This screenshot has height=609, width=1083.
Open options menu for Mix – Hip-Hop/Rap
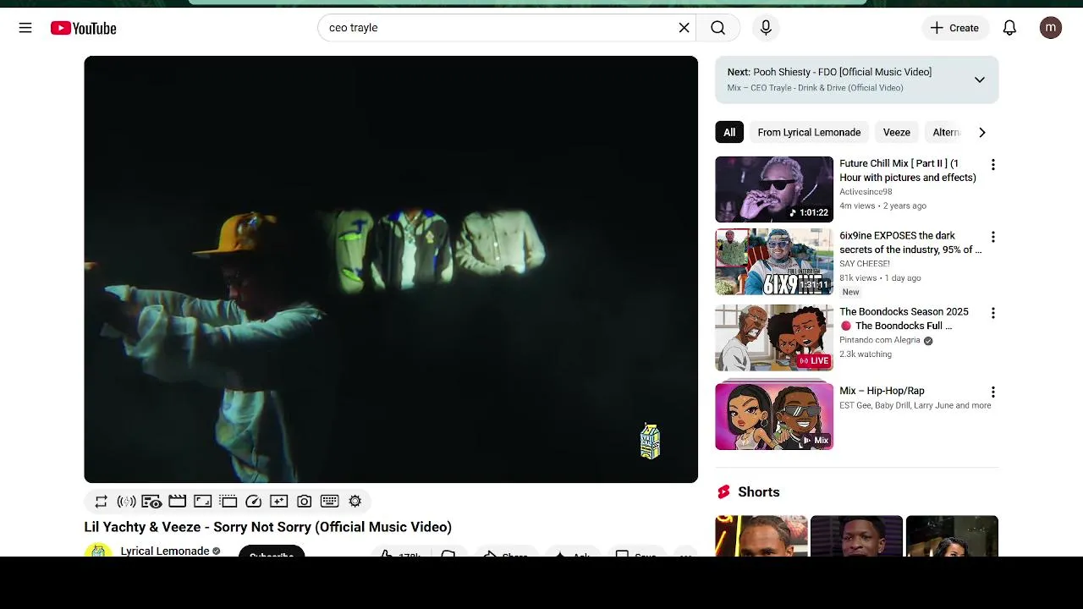tap(993, 392)
